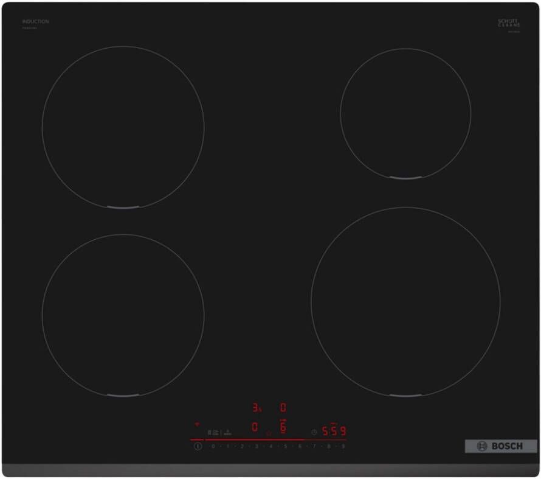Touch the large bottom-right cooking zone
Screen dimensions: 541x479
[x=405, y=301]
